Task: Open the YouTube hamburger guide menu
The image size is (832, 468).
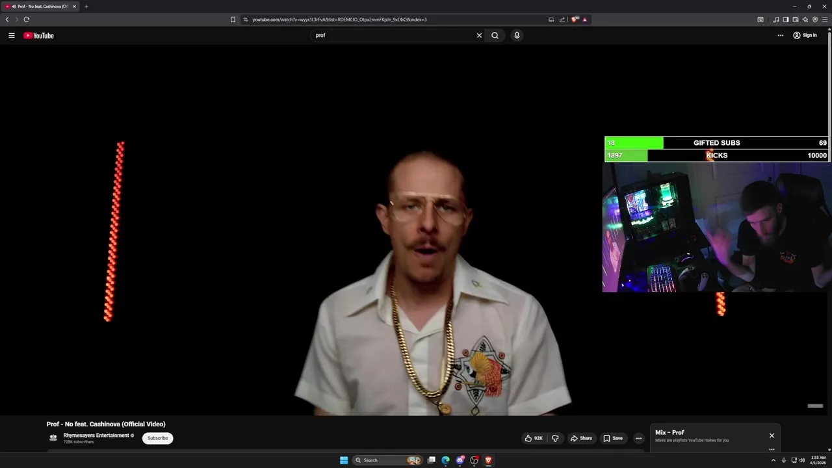Action: tap(11, 35)
